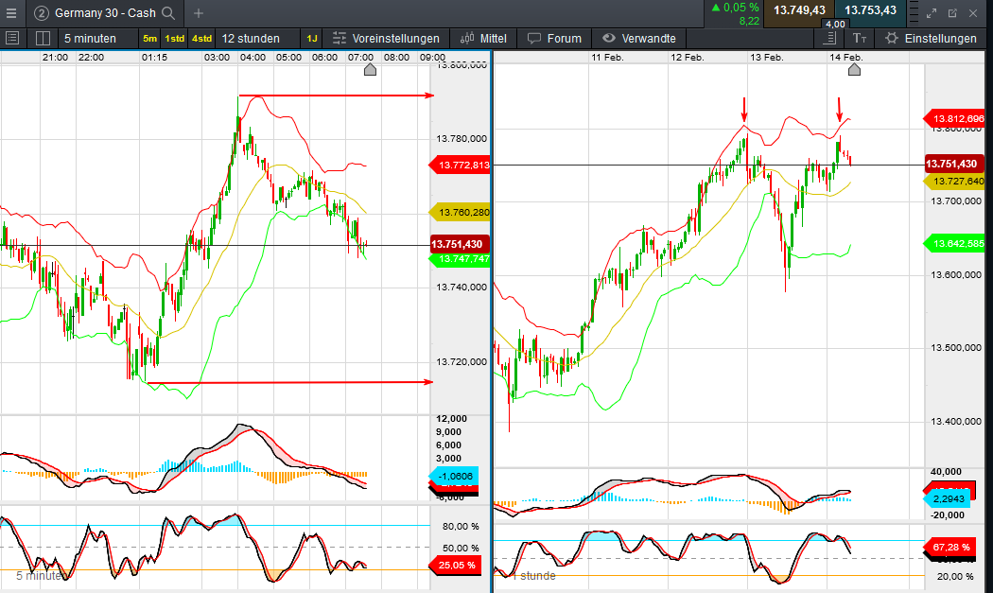
Task: Click the 13.740,000 price axis level on left chart
Action: [x=462, y=287]
